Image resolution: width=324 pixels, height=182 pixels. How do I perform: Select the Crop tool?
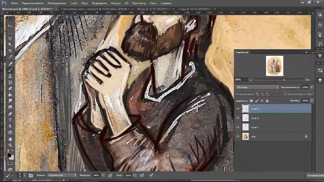point(10,51)
